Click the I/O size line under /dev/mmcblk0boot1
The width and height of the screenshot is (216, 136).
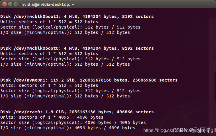click(65, 32)
